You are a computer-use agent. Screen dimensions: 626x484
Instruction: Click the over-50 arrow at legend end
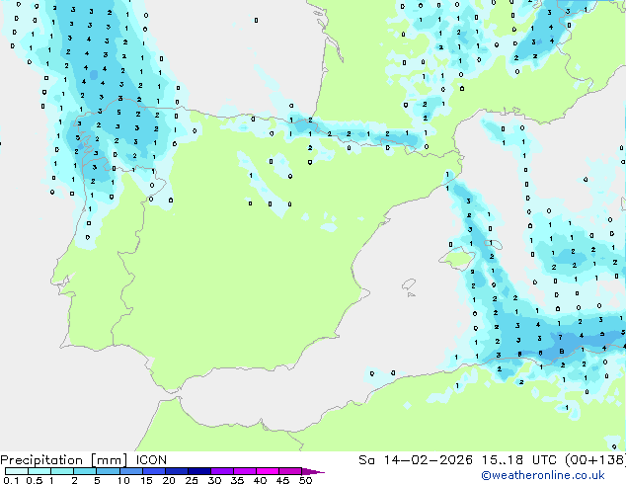point(313,471)
